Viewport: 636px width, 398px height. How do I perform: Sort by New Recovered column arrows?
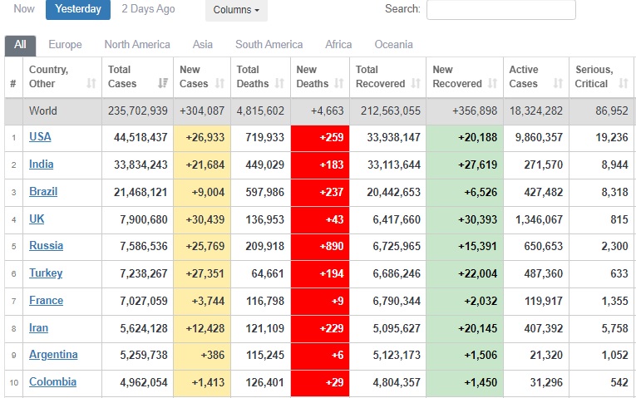point(492,83)
